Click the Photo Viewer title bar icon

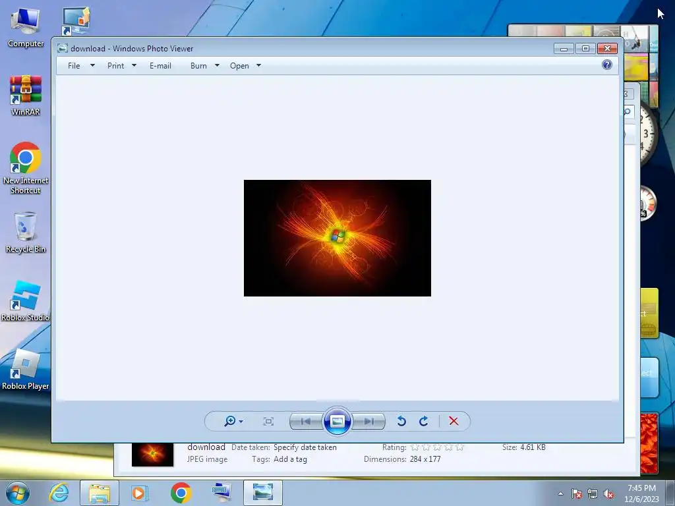click(x=63, y=48)
